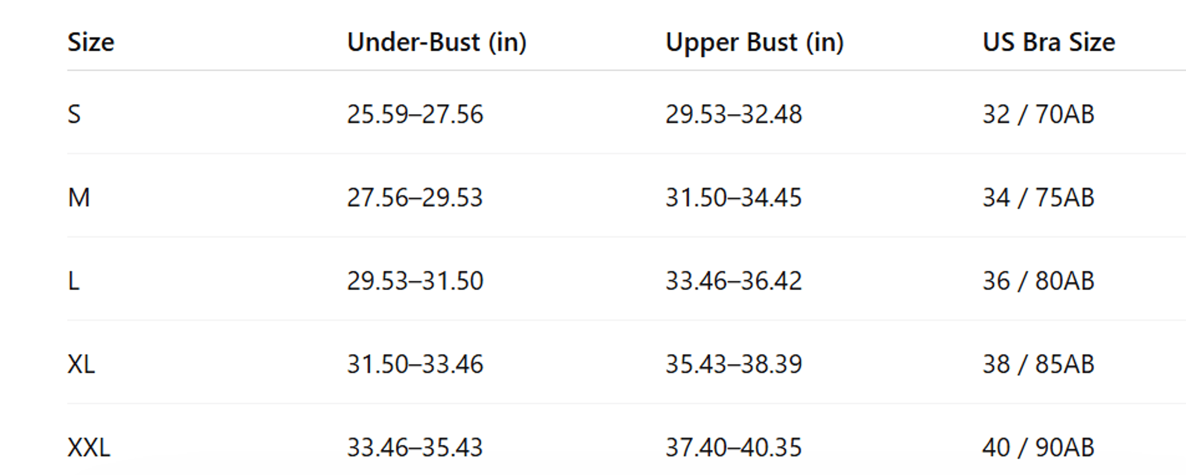The image size is (1186, 475).
Task: Click the L size cell
Action: (74, 281)
